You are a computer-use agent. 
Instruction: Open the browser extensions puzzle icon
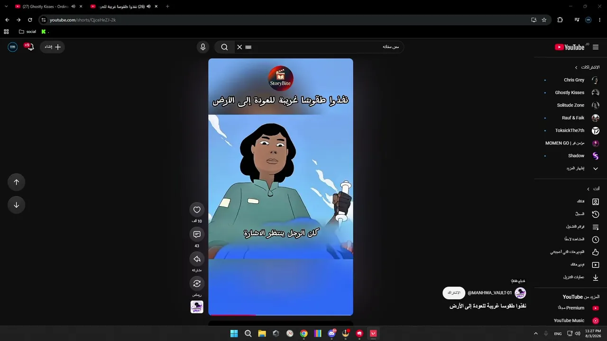tap(560, 20)
